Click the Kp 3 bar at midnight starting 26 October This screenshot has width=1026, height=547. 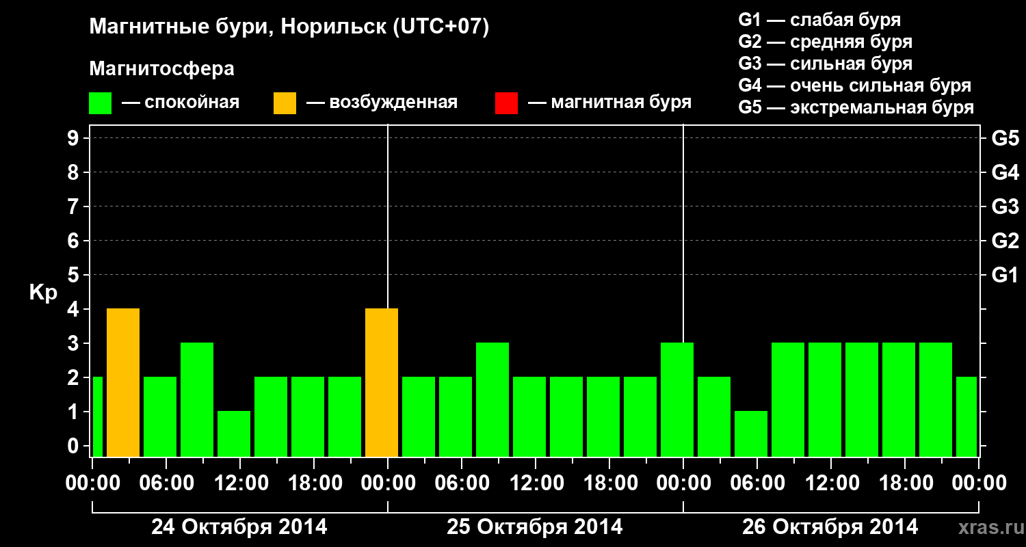click(x=677, y=400)
